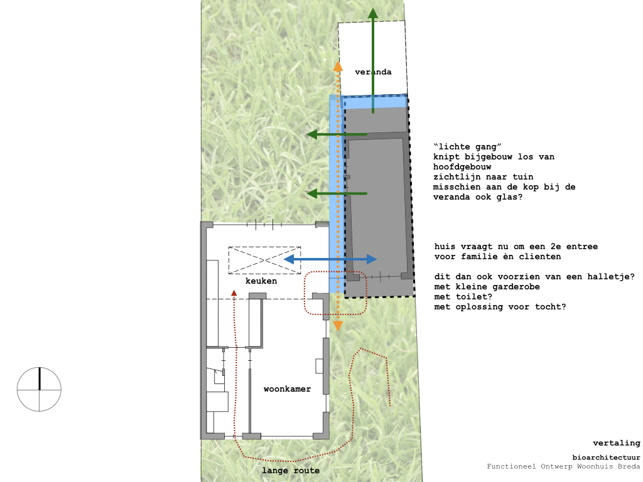Image resolution: width=643 pixels, height=482 pixels.
Task: Click 'dit dan ook voorzien van een halletje?'
Action: click(534, 277)
